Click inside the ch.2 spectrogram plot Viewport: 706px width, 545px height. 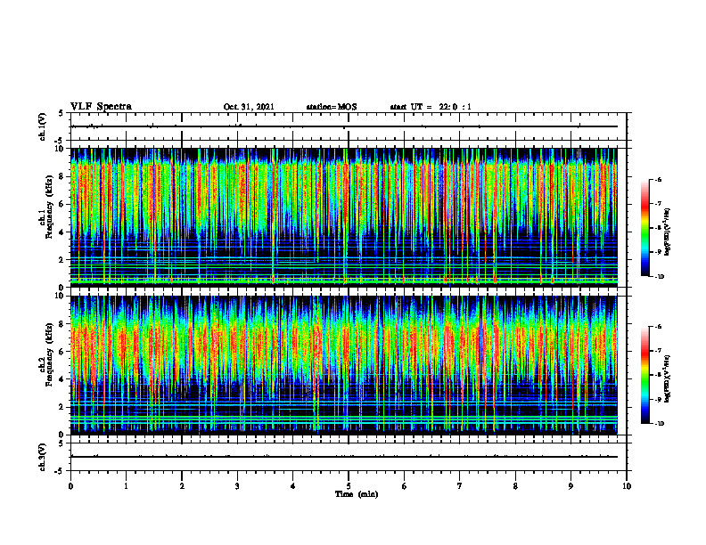[344, 365]
